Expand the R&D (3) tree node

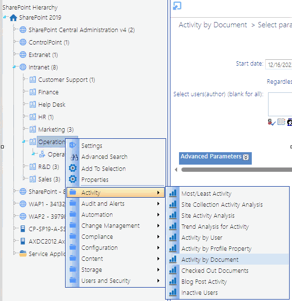pyautogui.click(x=24, y=166)
